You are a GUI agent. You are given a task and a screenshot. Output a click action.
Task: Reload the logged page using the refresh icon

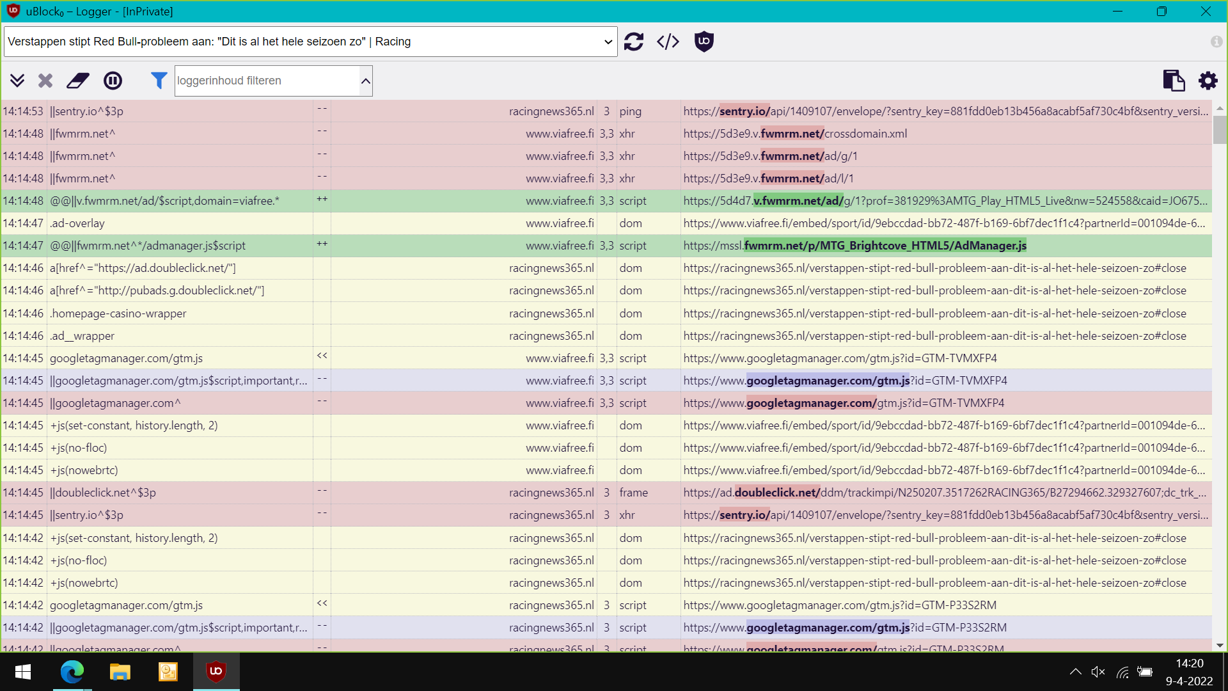[633, 41]
